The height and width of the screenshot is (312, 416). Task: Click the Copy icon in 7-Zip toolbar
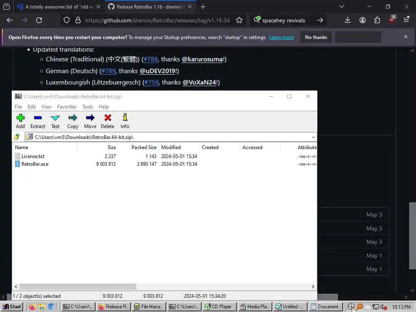pos(73,121)
